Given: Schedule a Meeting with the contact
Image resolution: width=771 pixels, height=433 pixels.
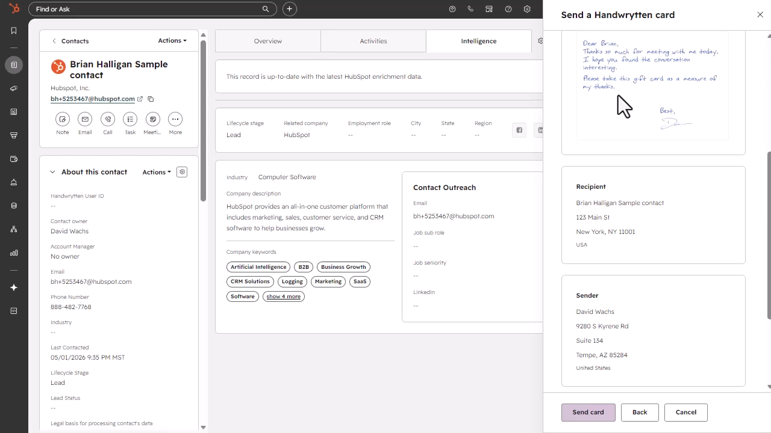Looking at the screenshot, I should click(x=153, y=119).
